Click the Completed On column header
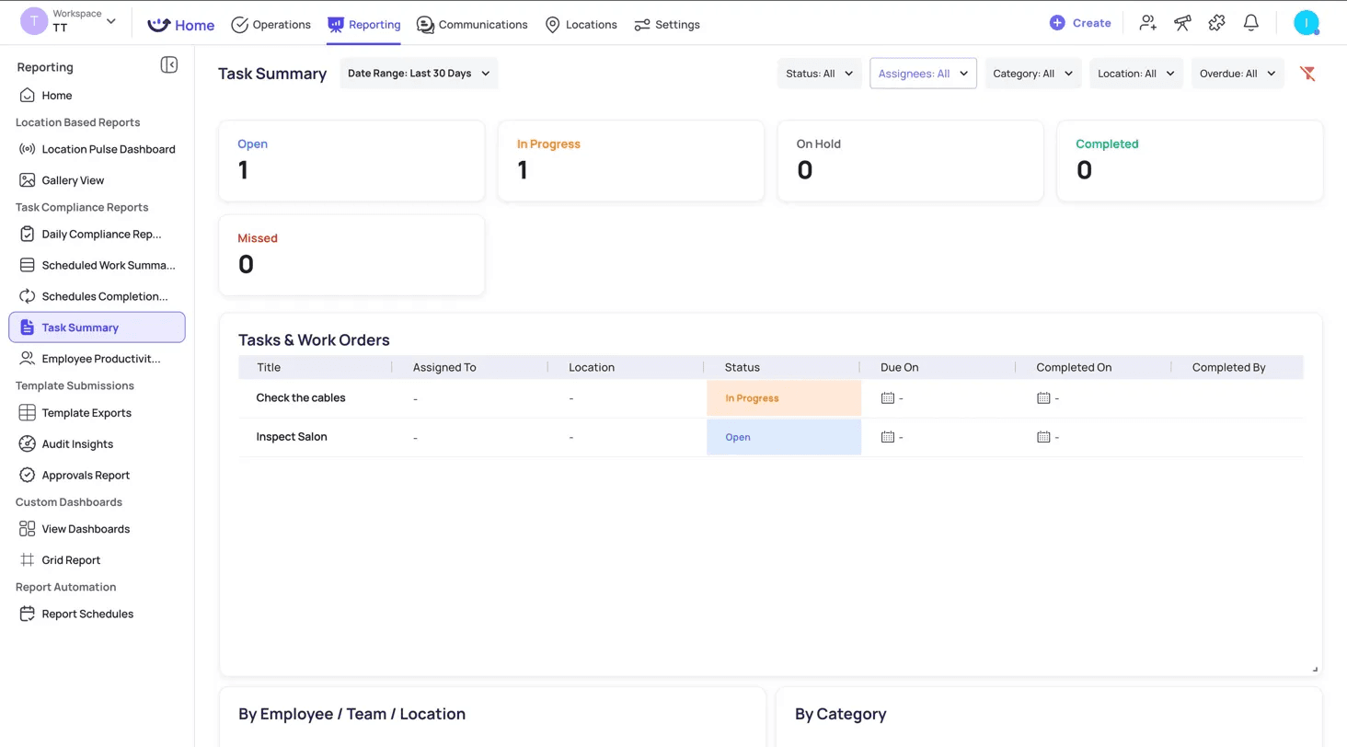This screenshot has width=1347, height=747. (x=1074, y=367)
